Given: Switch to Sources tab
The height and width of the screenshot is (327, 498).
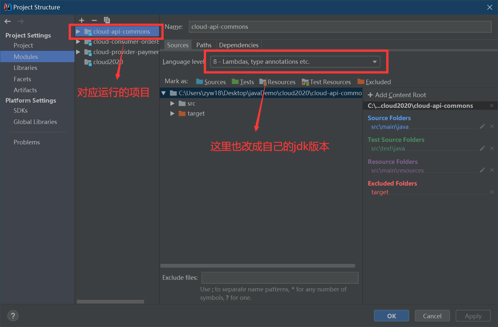Looking at the screenshot, I should pyautogui.click(x=178, y=45).
